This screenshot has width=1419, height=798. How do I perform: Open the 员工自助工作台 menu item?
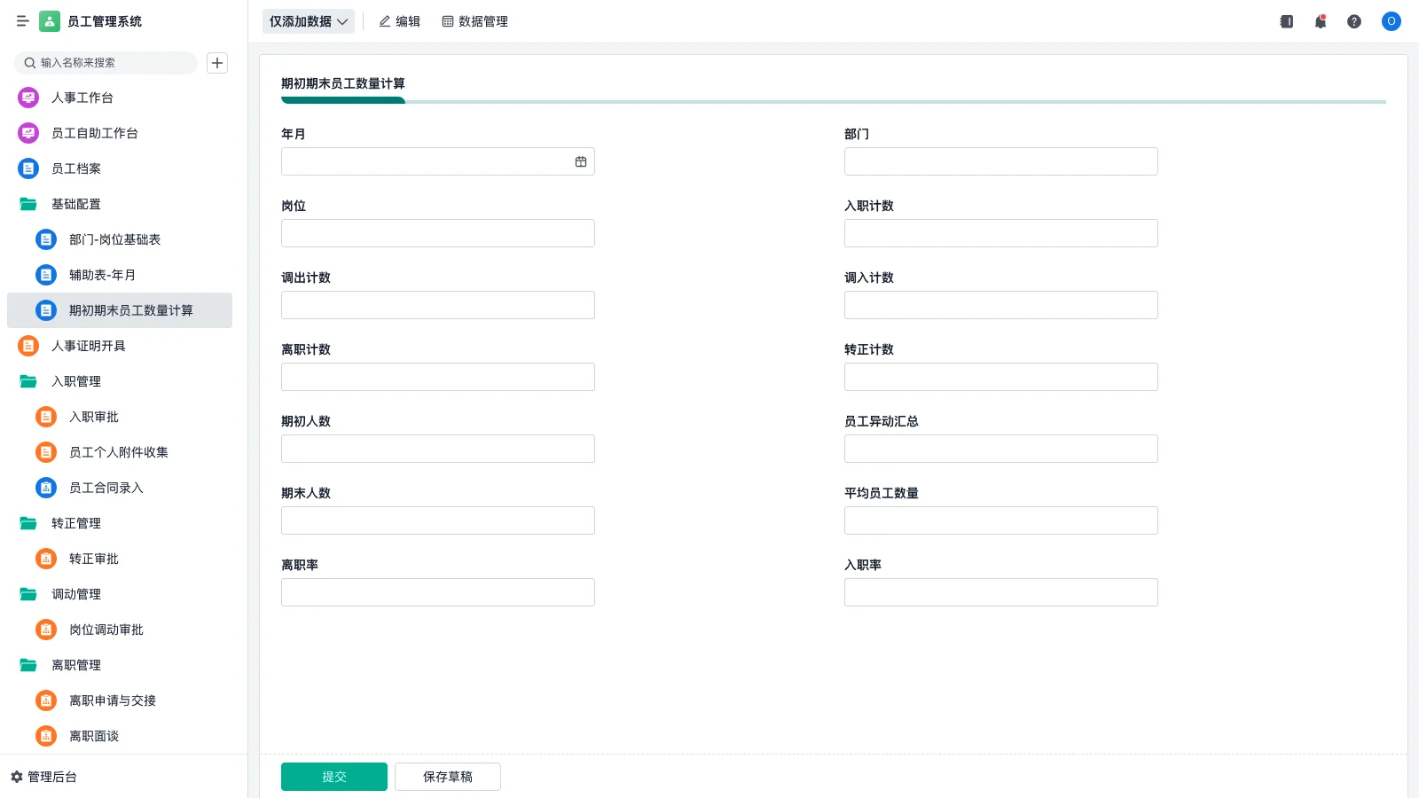[120, 133]
